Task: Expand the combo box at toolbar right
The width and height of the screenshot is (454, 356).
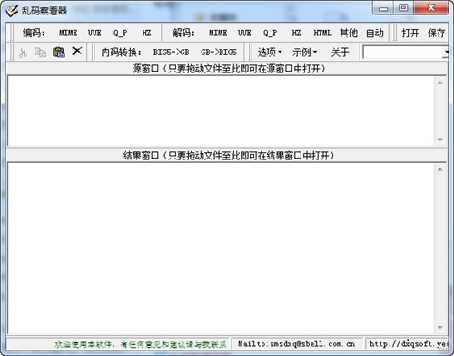Action: [x=446, y=53]
